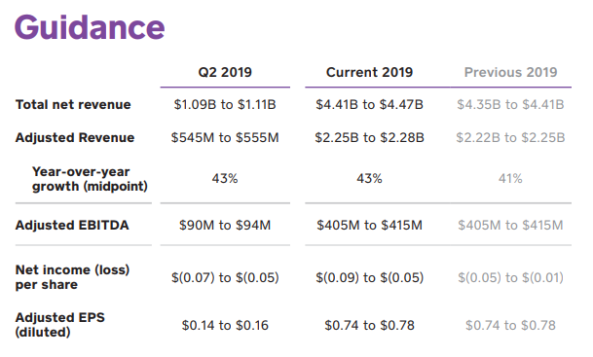The width and height of the screenshot is (593, 357).
Task: Select the $(0.05) to $(0.01) cell
Action: pos(510,277)
